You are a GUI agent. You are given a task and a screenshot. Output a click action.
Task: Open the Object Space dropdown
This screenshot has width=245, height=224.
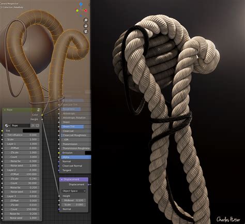pyautogui.click(x=74, y=191)
